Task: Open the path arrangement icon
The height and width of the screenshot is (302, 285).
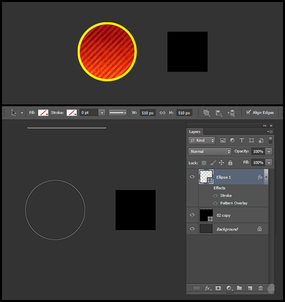Action: point(231,113)
